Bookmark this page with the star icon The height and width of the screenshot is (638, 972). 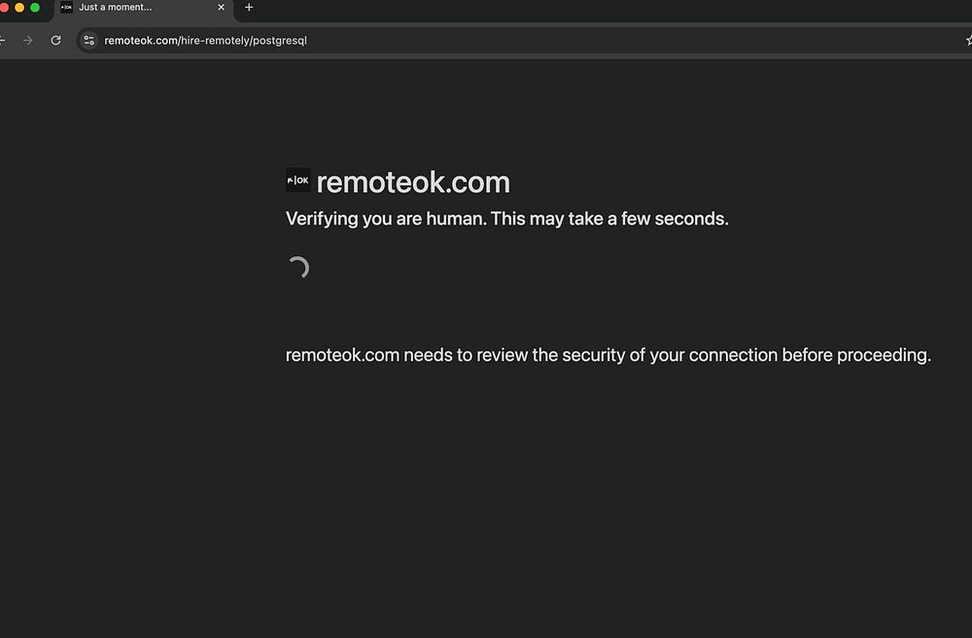[x=968, y=41]
